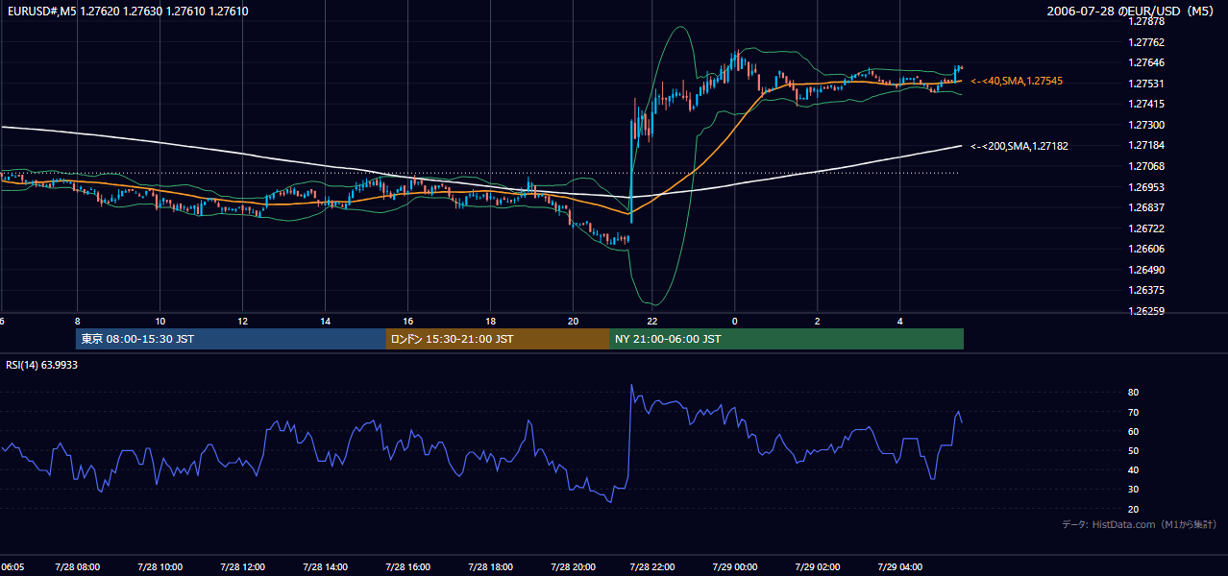The height and width of the screenshot is (576, 1228).
Task: Click the 1.26722 price axis label
Action: [1145, 229]
